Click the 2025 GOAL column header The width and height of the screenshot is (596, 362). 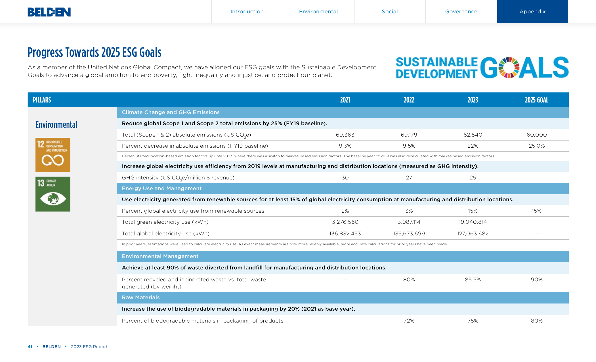pyautogui.click(x=537, y=100)
